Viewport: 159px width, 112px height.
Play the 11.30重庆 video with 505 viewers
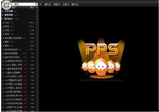(18, 73)
